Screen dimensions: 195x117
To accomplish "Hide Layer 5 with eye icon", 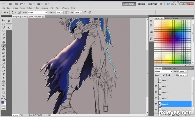I will (156, 86).
